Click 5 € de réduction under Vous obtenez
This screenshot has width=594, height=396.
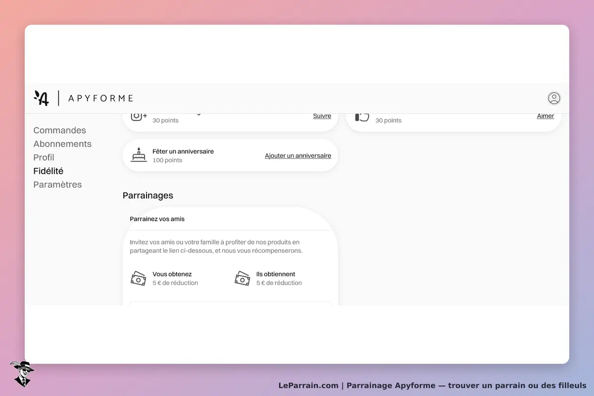point(175,283)
